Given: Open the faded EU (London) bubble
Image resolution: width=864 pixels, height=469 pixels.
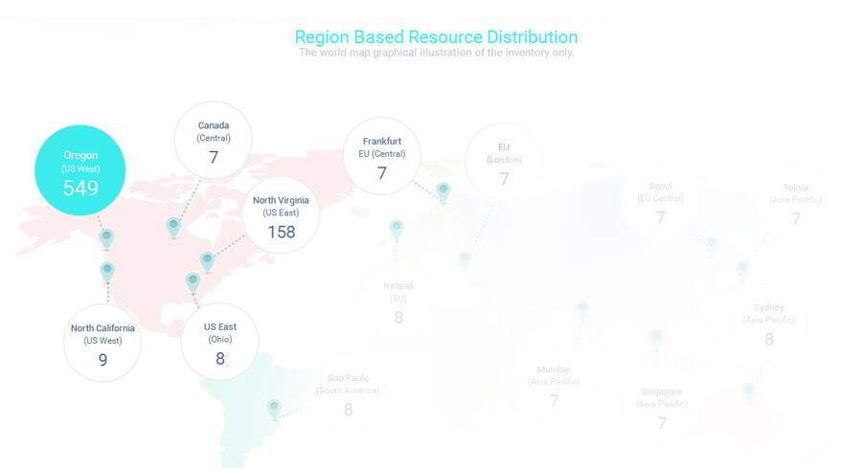Looking at the screenshot, I should [504, 162].
